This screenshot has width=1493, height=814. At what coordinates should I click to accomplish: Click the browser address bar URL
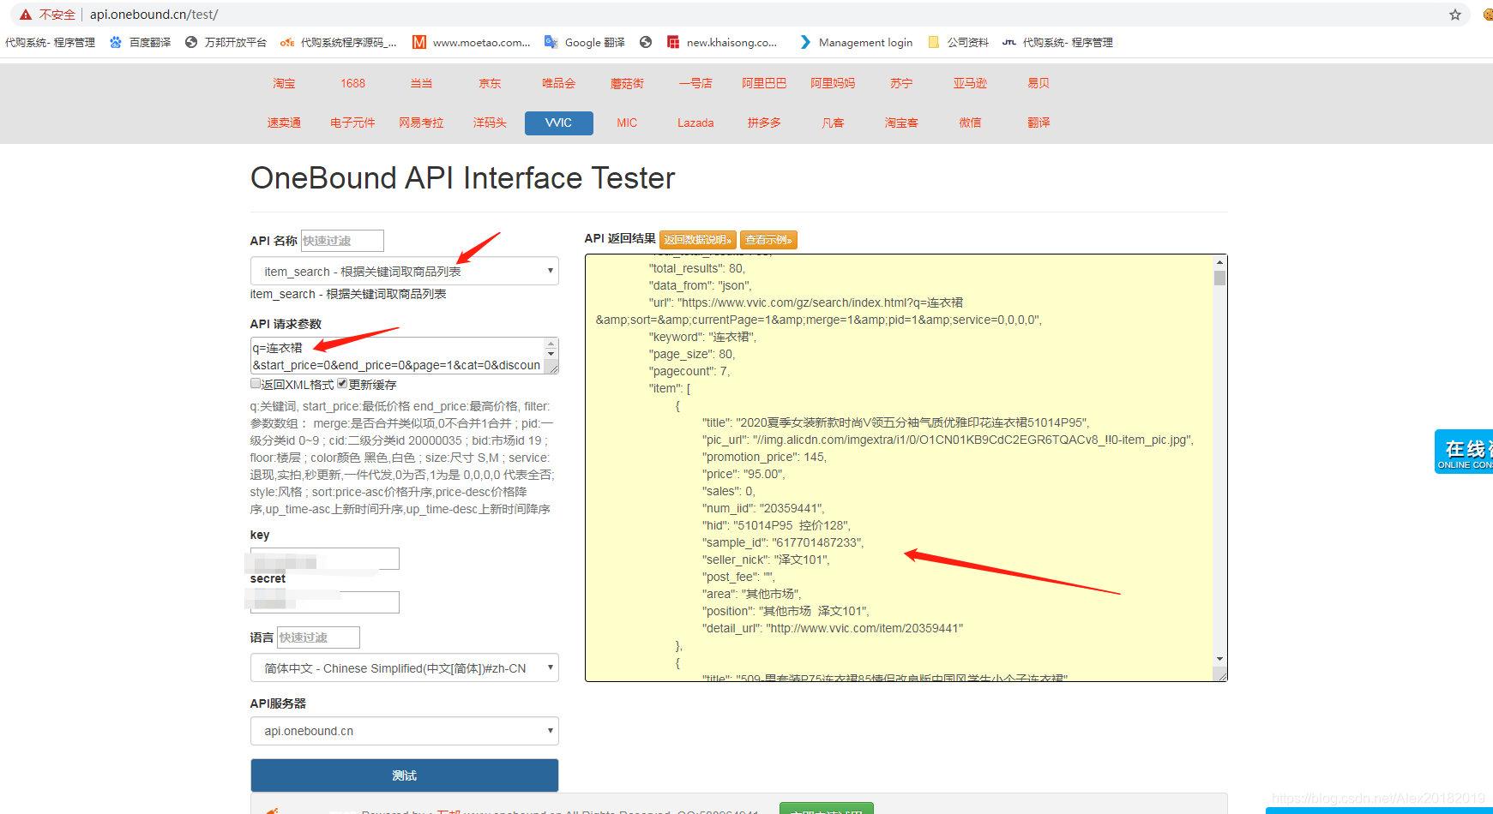(154, 15)
